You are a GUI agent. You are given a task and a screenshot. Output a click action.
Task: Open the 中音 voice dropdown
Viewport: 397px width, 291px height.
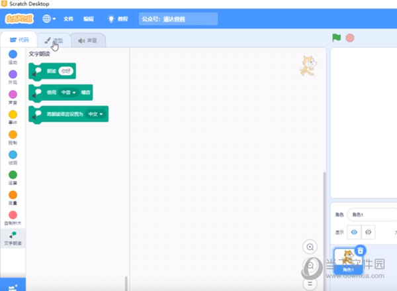tap(69, 93)
